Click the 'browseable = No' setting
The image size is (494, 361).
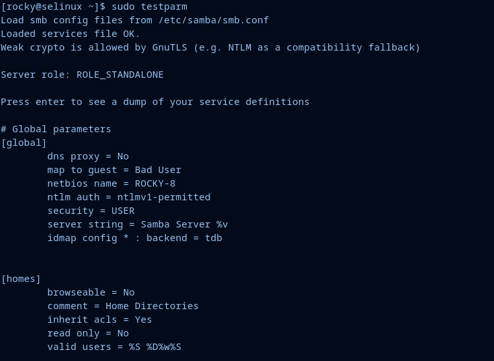(x=91, y=292)
